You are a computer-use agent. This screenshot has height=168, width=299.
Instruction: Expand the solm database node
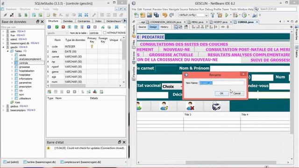point(3,31)
